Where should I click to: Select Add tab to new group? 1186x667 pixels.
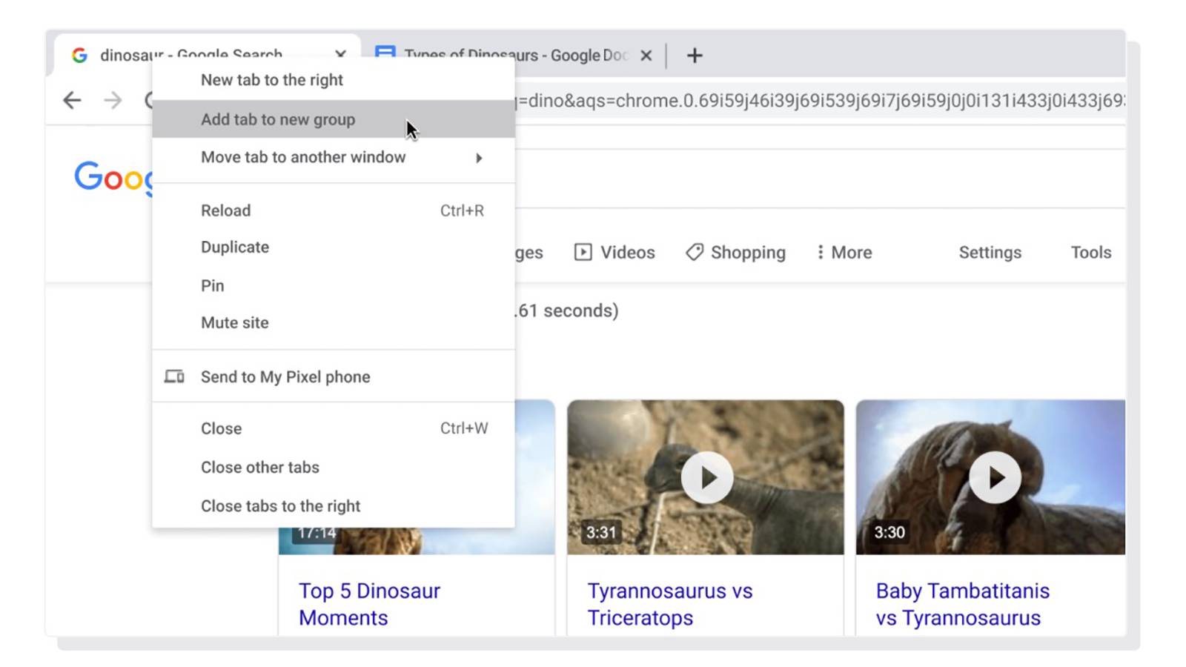[x=278, y=119]
